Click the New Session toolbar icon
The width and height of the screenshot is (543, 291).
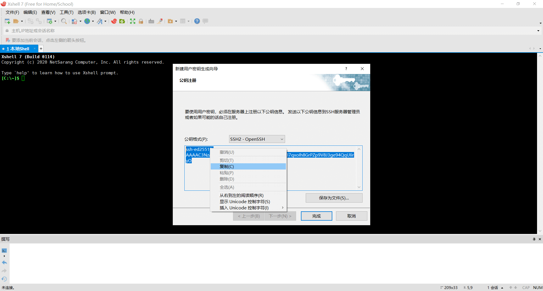[7, 21]
